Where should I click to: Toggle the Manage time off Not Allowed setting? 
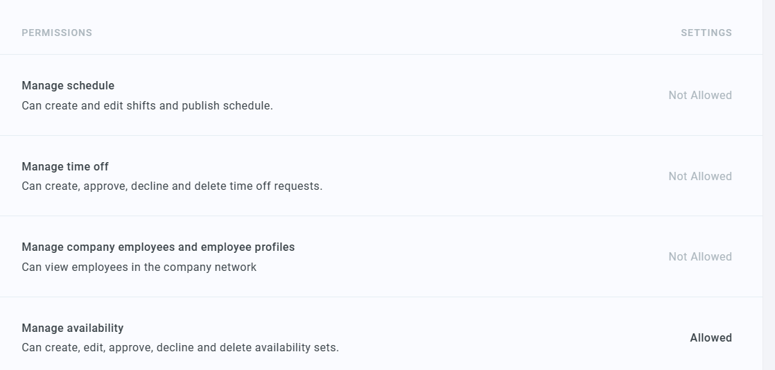699,177
